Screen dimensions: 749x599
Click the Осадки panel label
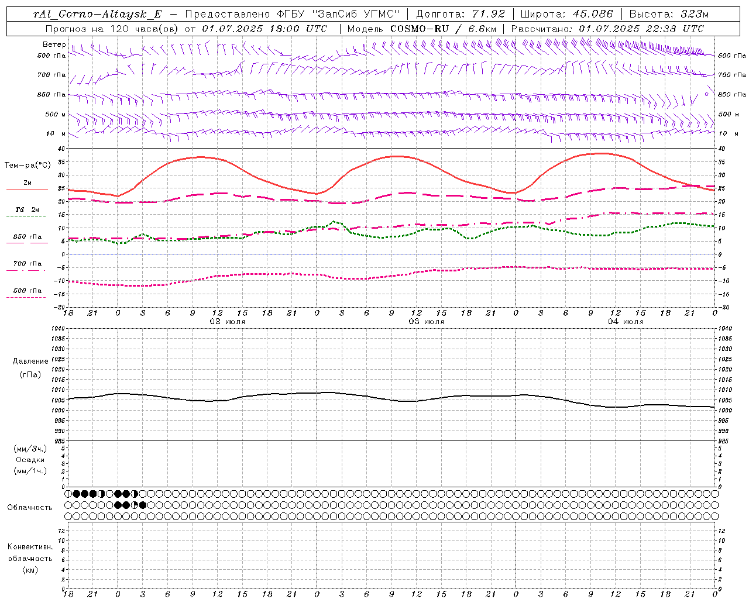[x=30, y=460]
